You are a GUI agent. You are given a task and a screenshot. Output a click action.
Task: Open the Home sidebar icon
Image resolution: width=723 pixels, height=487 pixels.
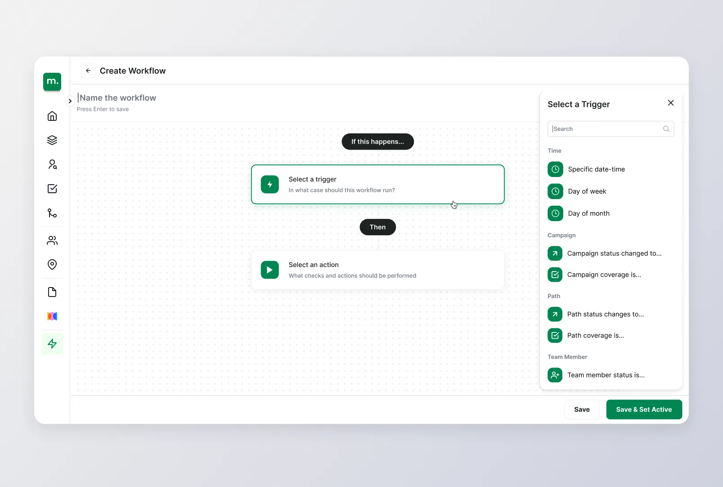52,116
